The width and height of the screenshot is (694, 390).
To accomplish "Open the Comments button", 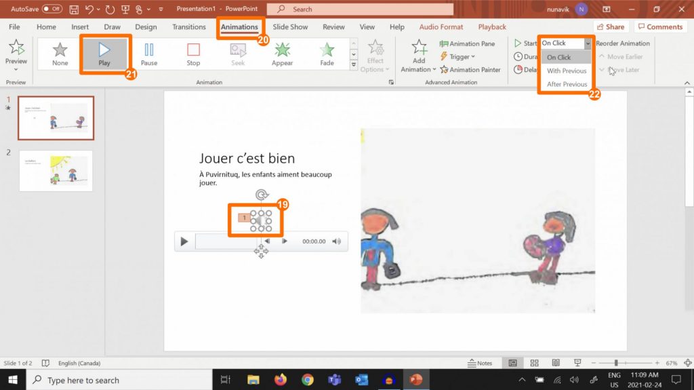I will coord(660,26).
